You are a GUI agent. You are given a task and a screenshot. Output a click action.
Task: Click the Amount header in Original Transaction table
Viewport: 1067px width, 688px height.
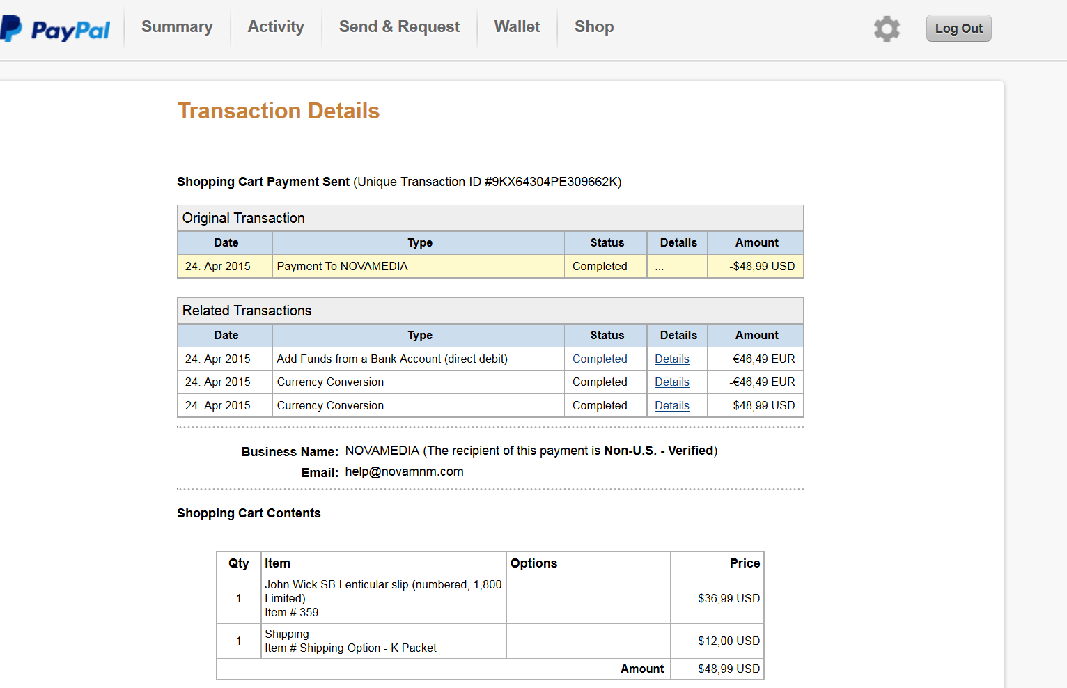[x=757, y=242]
